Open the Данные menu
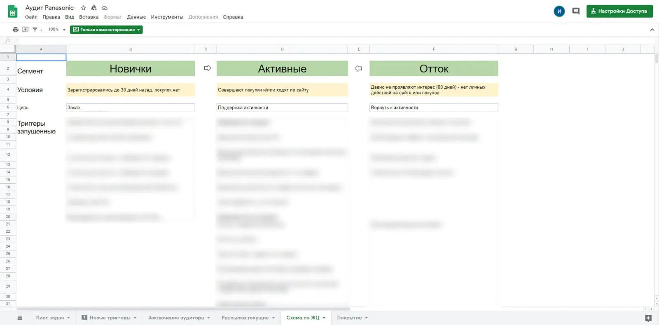Image resolution: width=659 pixels, height=325 pixels. (136, 17)
